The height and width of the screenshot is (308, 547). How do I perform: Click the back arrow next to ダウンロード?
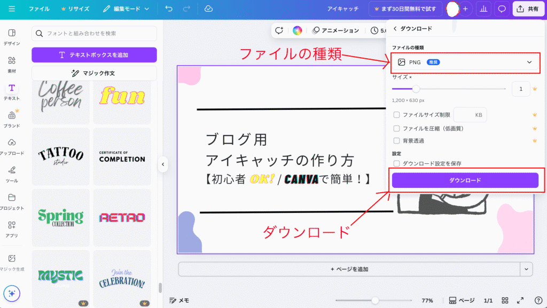395,29
